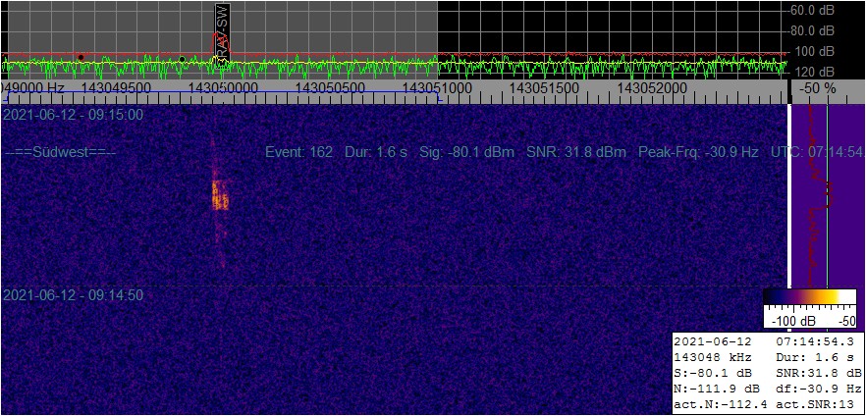Click the 09:15:00 waterfall timestamp

pyautogui.click(x=73, y=115)
